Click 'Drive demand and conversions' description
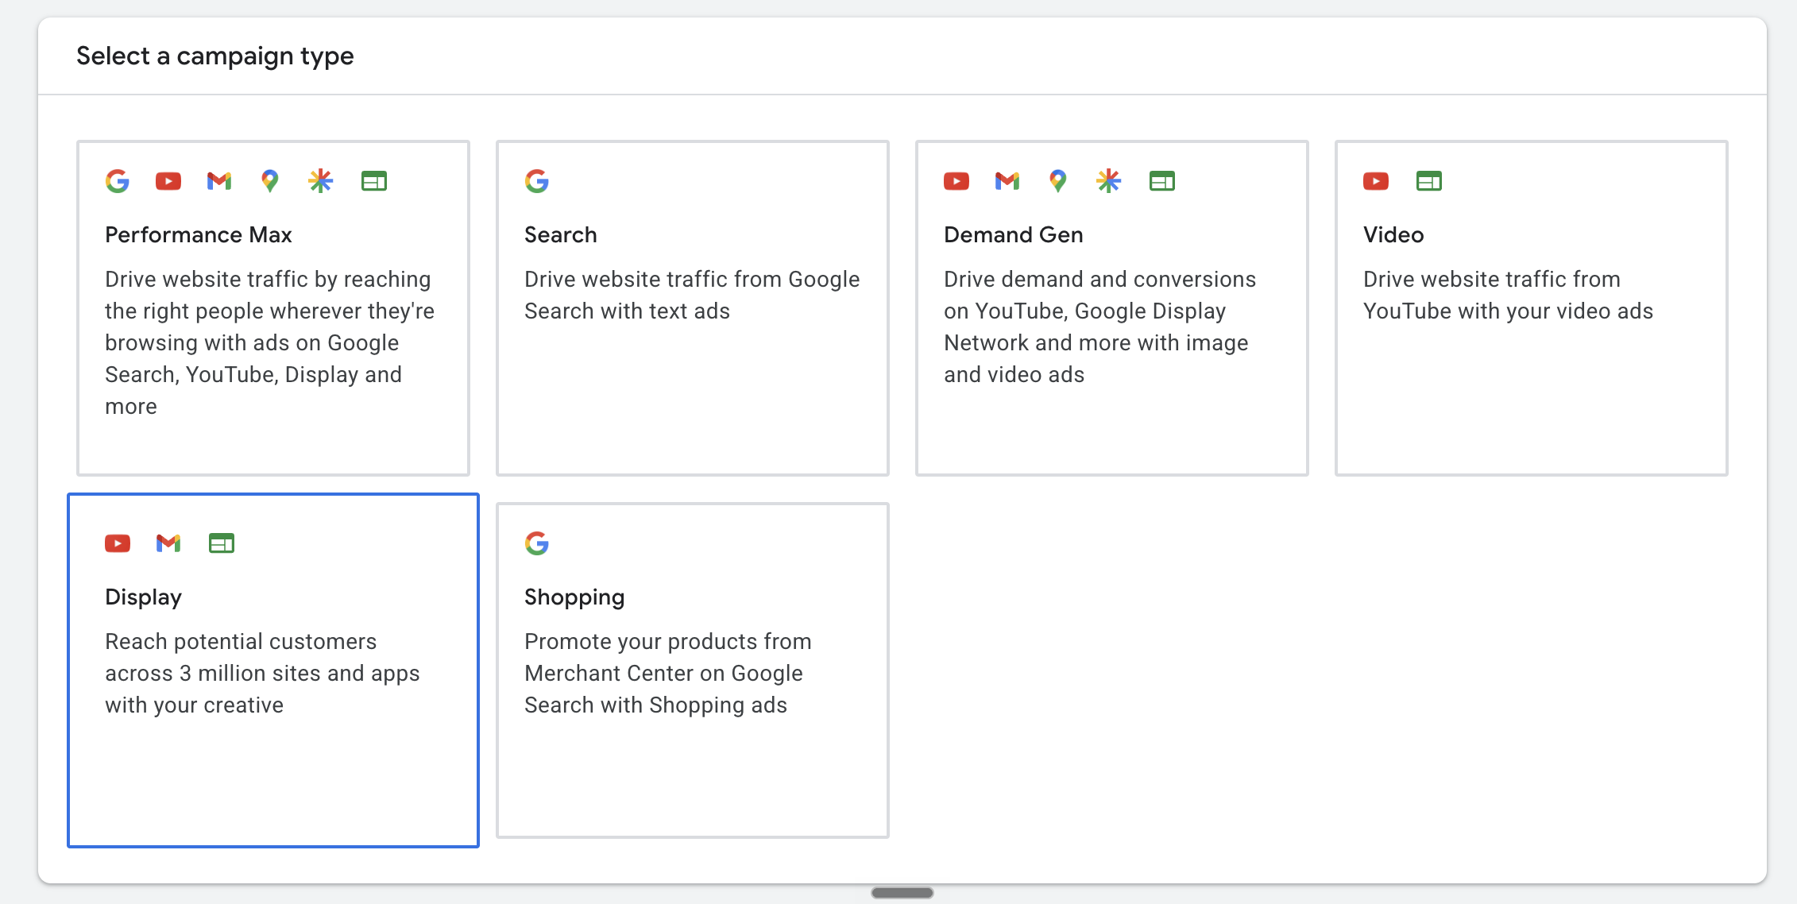 pos(1100,327)
